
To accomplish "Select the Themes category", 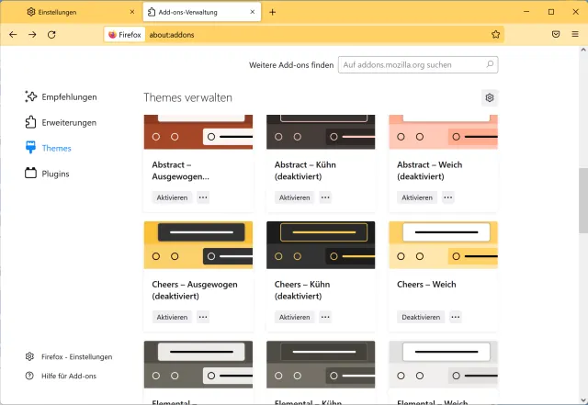I will [x=48, y=148].
